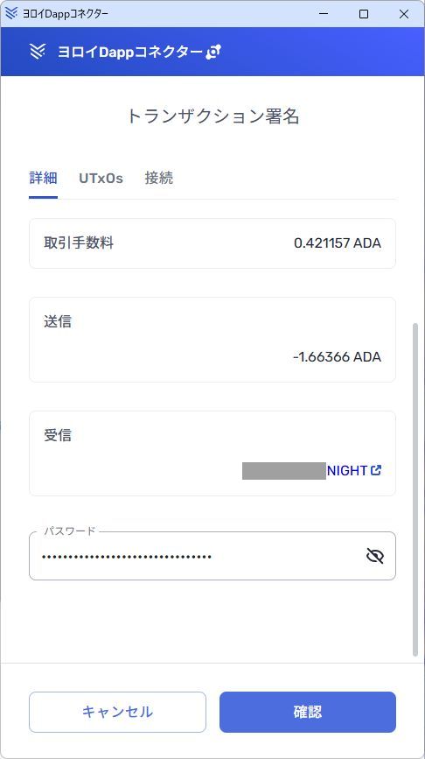Switch to the UTxOs tab
This screenshot has height=759, width=425.
pos(101,178)
